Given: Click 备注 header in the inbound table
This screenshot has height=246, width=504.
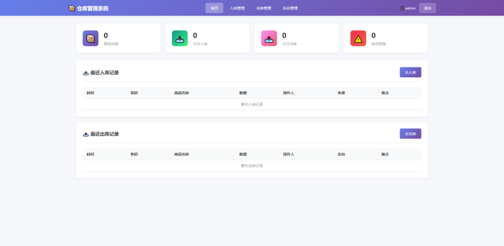Looking at the screenshot, I should (x=385, y=93).
